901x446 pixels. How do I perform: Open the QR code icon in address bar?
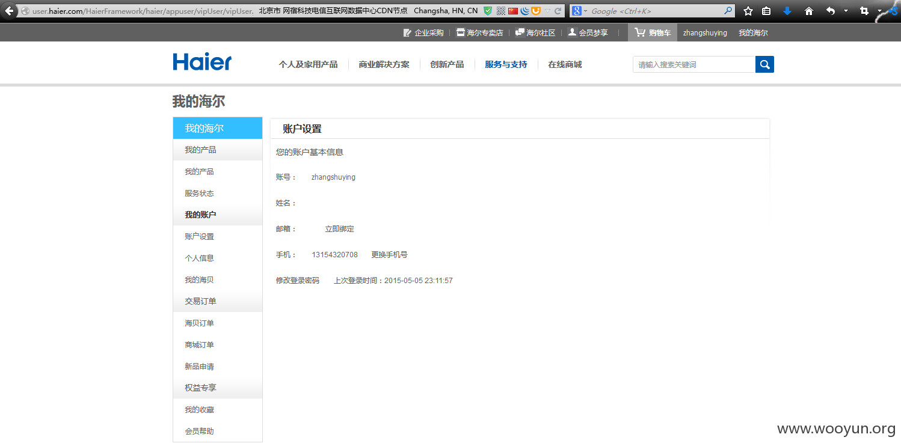click(500, 11)
